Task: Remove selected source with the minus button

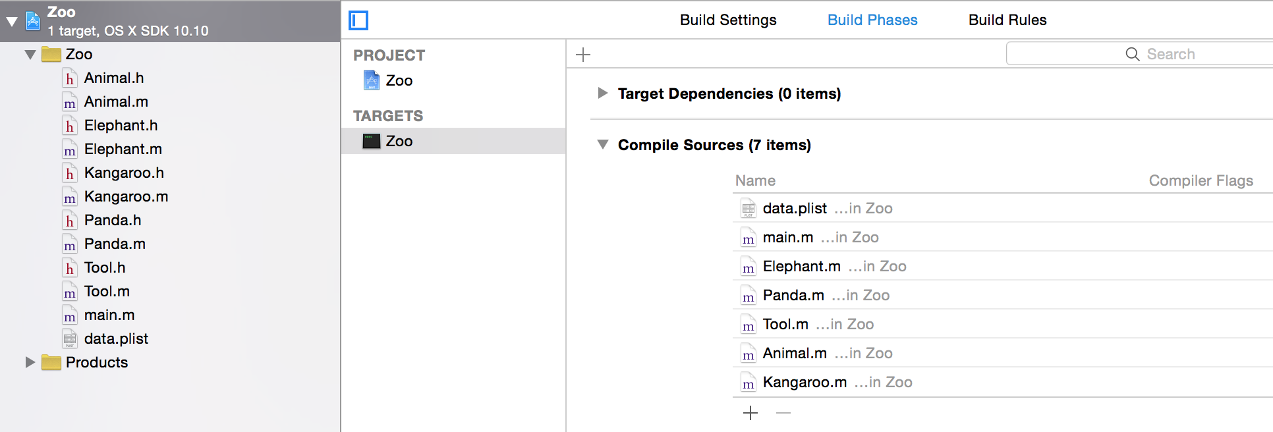Action: [x=783, y=413]
